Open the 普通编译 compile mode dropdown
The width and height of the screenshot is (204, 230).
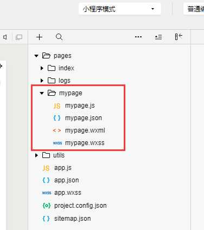[194, 9]
